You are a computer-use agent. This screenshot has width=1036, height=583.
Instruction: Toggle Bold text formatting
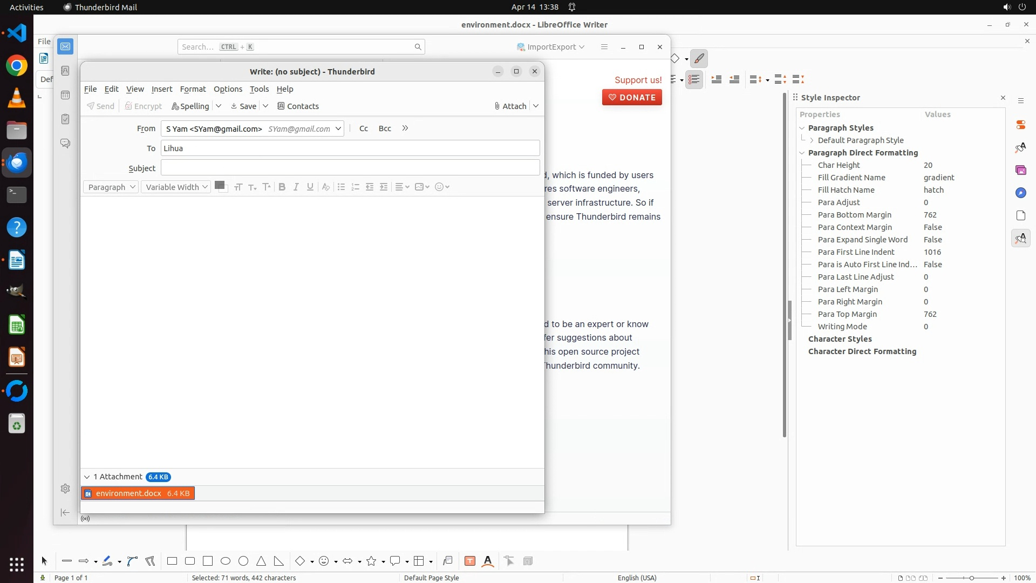point(282,187)
